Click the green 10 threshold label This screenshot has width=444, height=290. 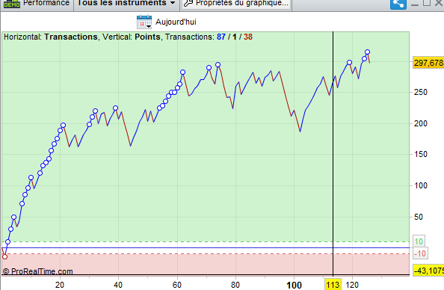click(x=419, y=241)
